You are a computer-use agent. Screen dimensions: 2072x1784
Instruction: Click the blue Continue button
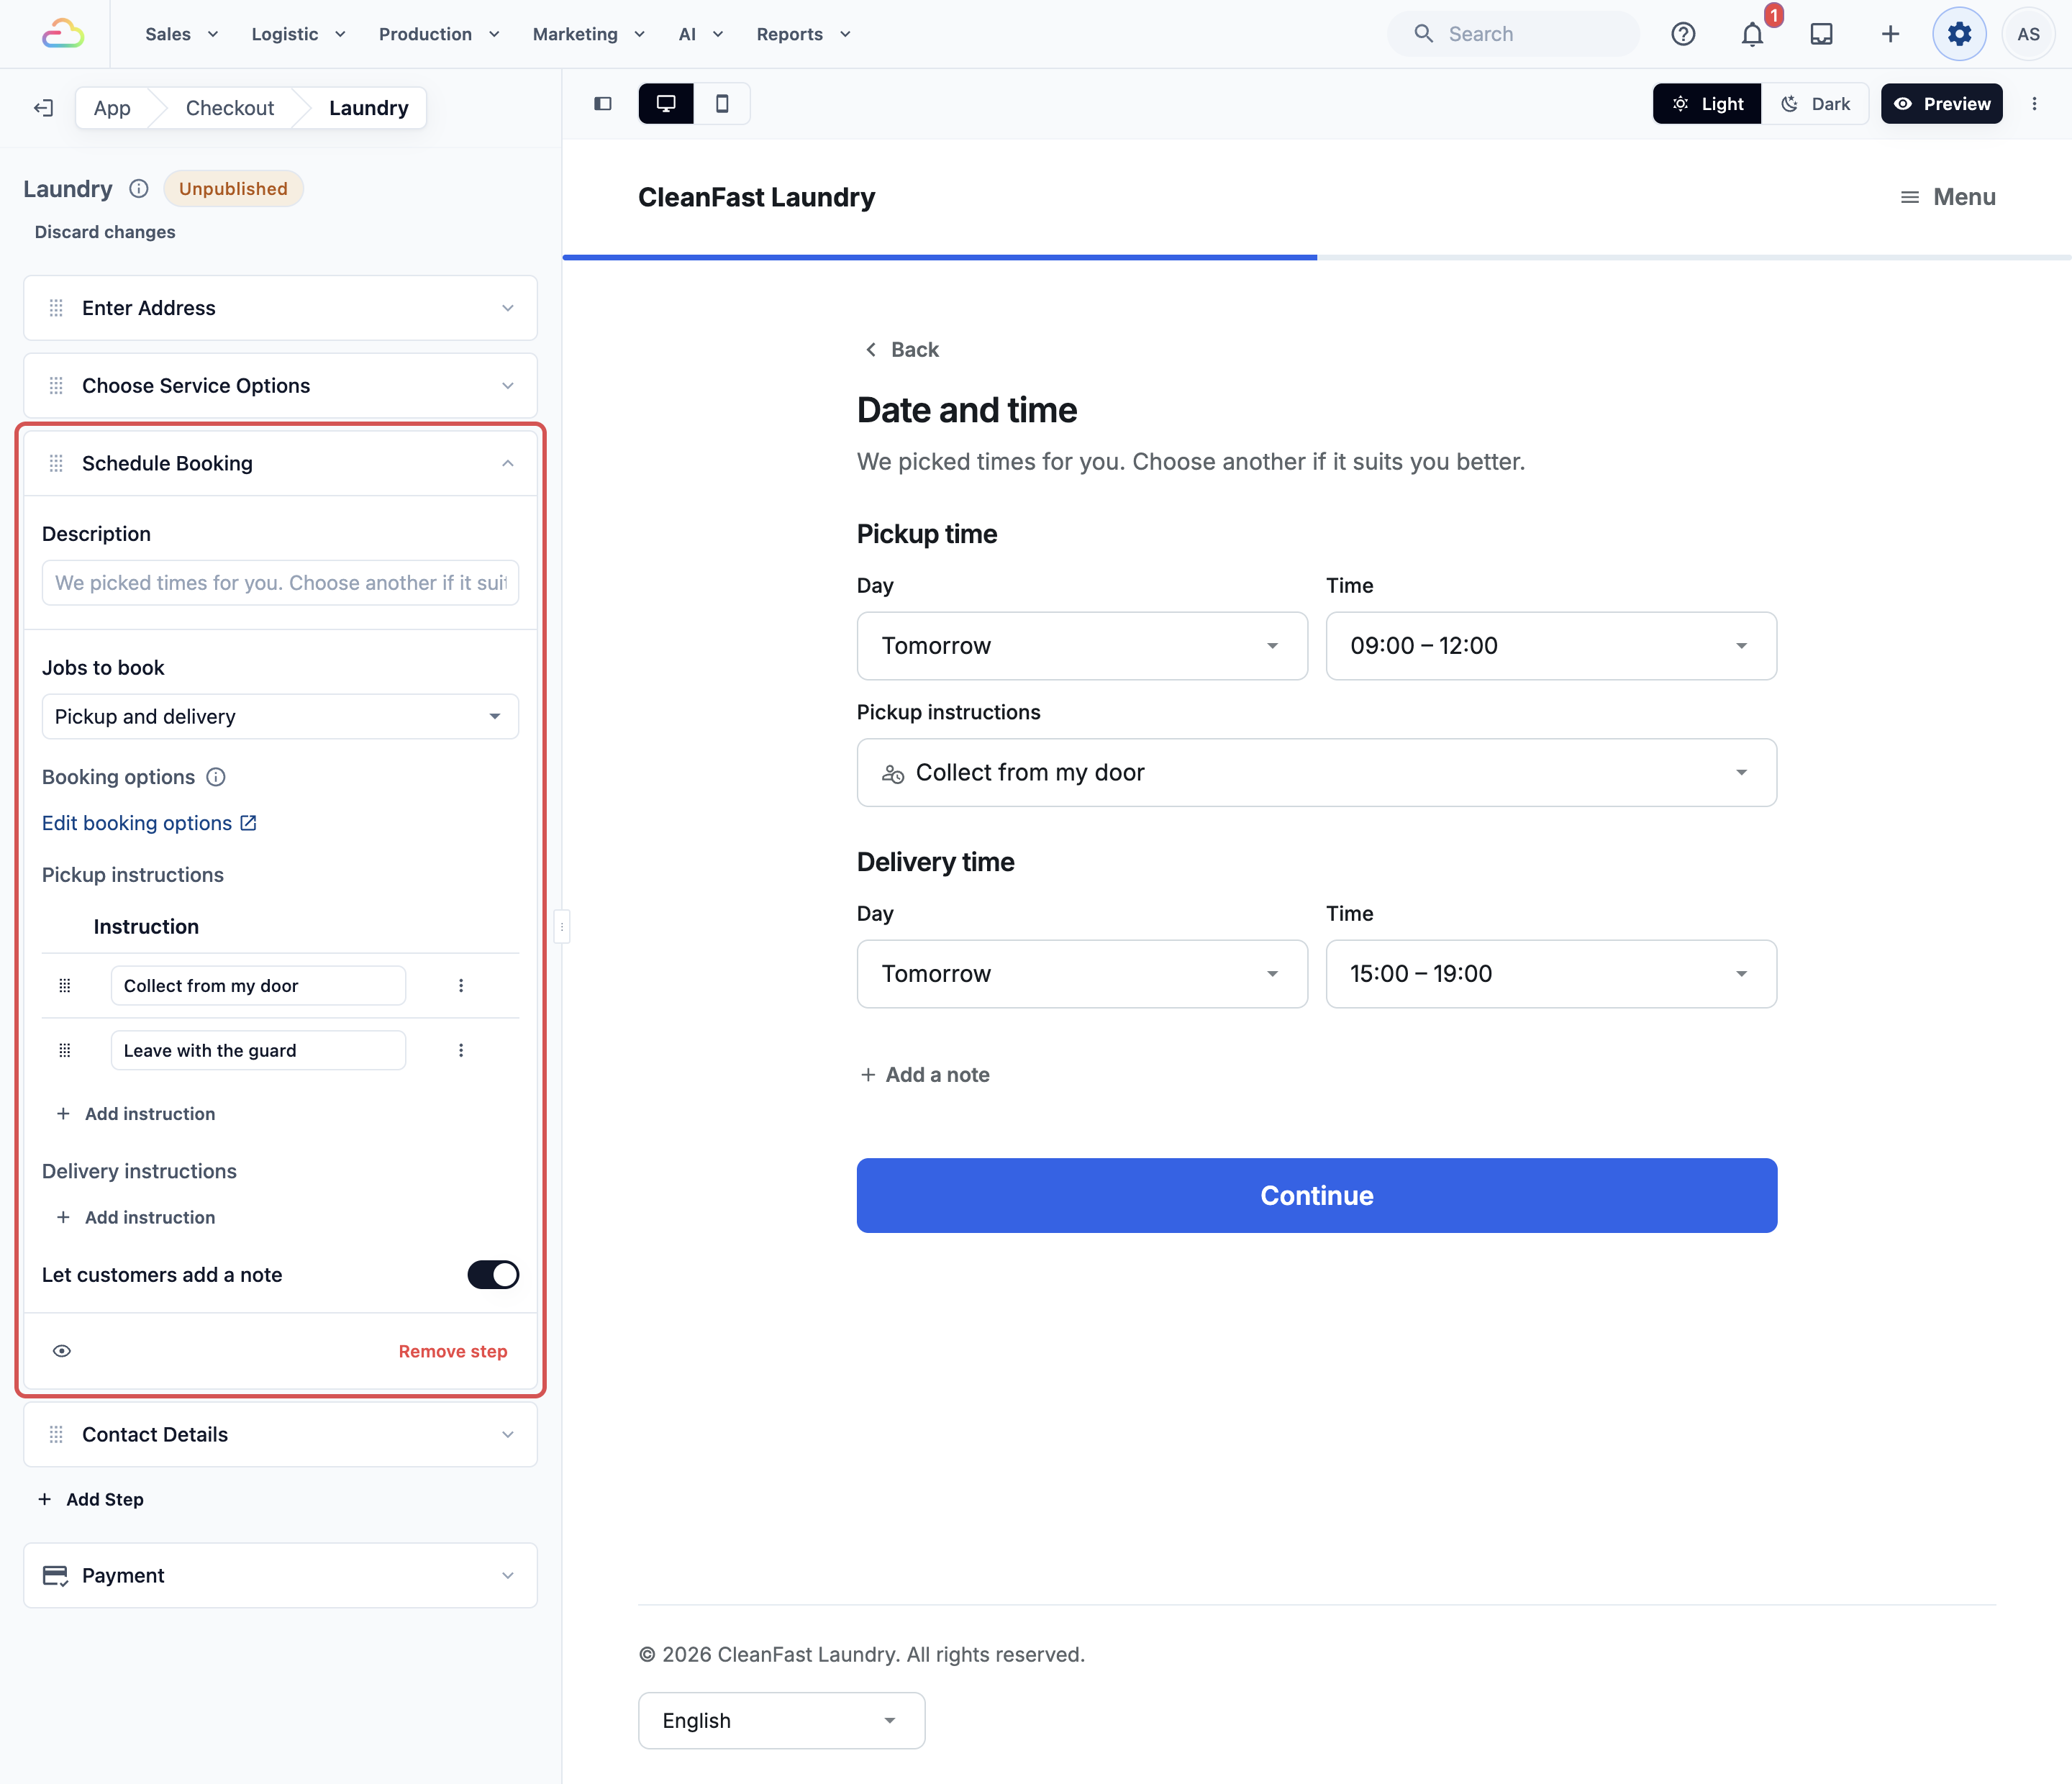(1317, 1196)
